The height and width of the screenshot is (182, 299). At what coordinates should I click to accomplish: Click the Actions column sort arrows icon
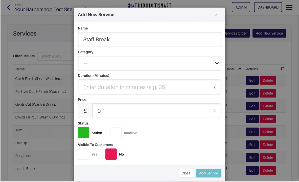282,69
